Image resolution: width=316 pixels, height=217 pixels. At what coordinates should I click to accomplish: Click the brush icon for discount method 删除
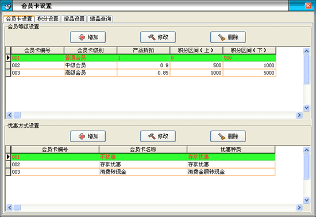point(222,136)
